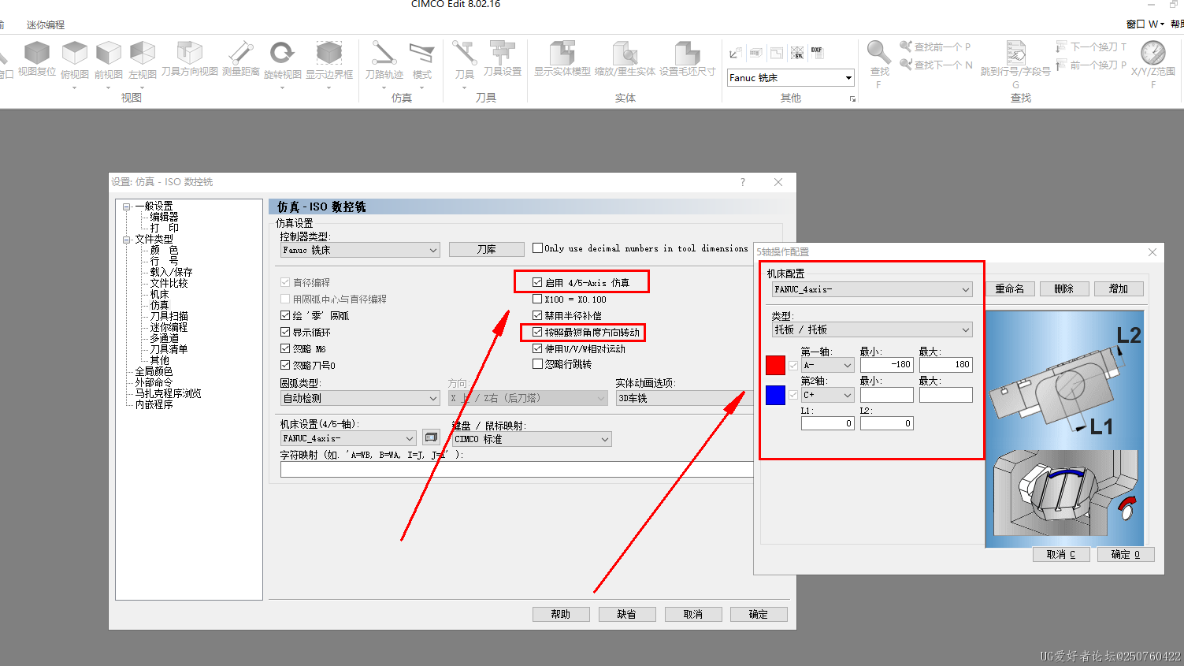Click the 刀路轨迹 toolpath icon
This screenshot has height=666, width=1184.
[x=384, y=54]
